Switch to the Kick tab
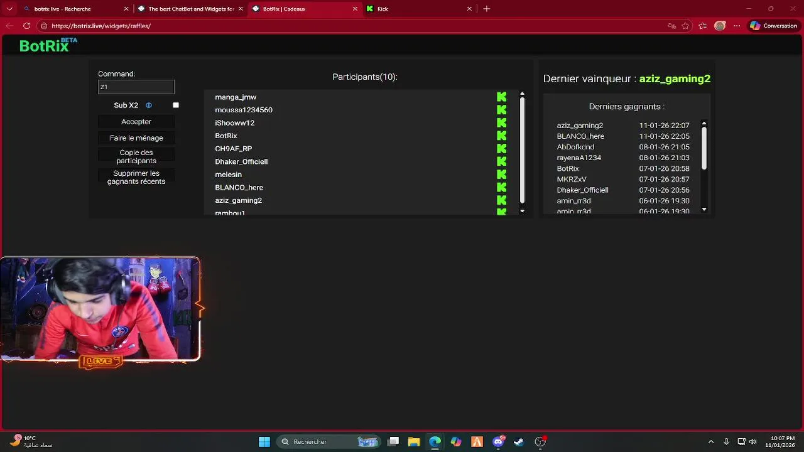 tap(419, 9)
